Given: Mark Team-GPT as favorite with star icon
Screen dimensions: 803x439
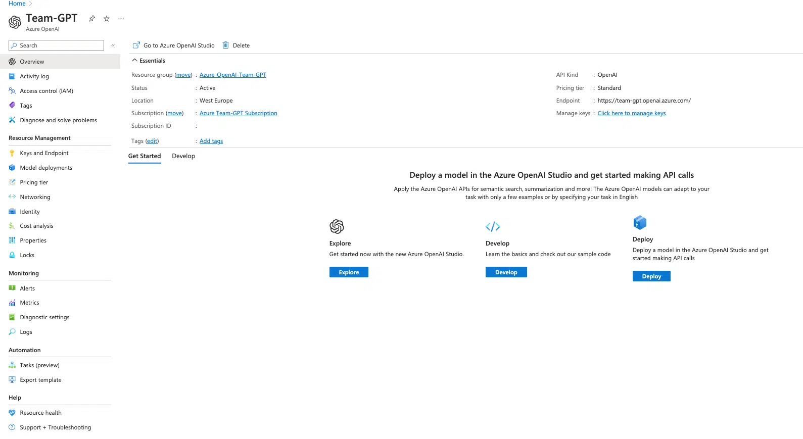Looking at the screenshot, I should tap(107, 19).
